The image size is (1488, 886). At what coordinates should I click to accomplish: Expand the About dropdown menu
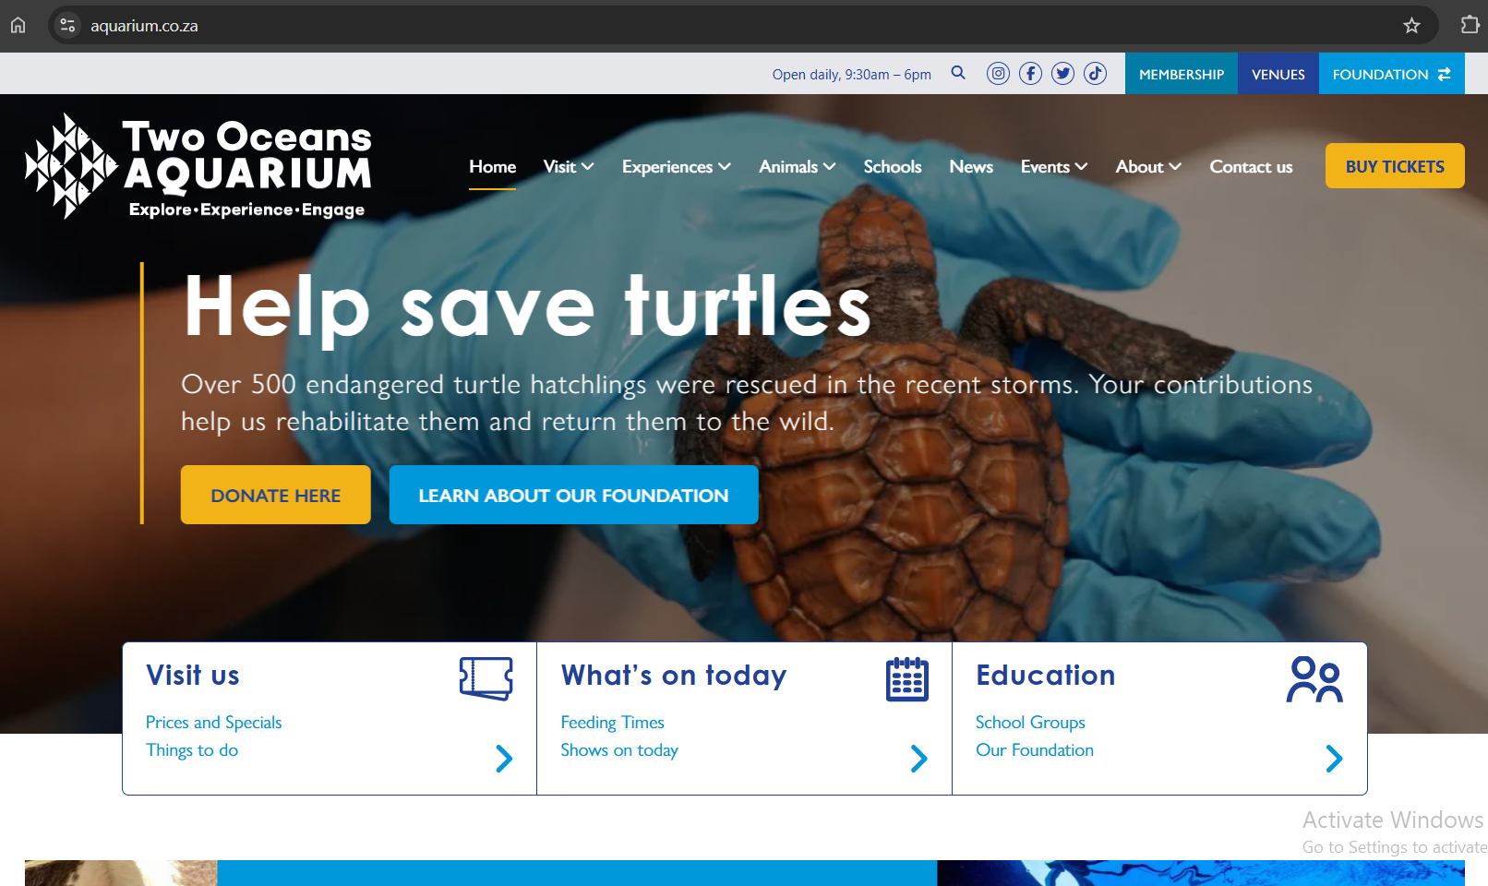[x=1148, y=167]
